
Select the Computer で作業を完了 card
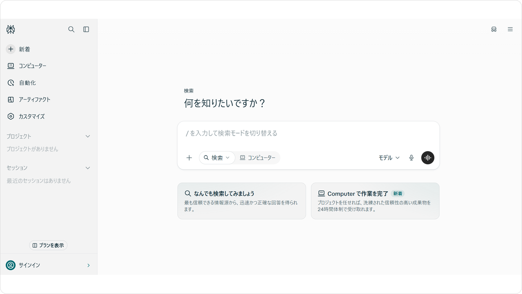[x=375, y=201]
